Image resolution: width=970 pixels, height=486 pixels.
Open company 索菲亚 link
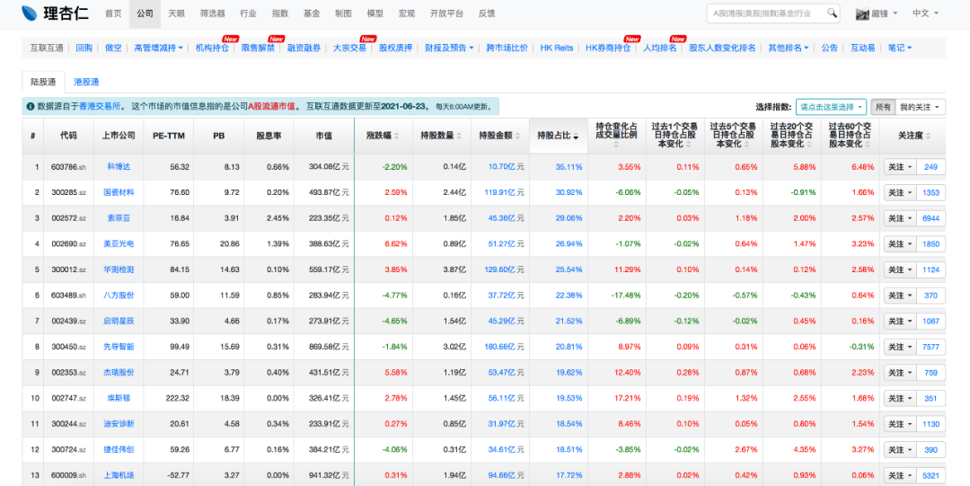coord(119,218)
